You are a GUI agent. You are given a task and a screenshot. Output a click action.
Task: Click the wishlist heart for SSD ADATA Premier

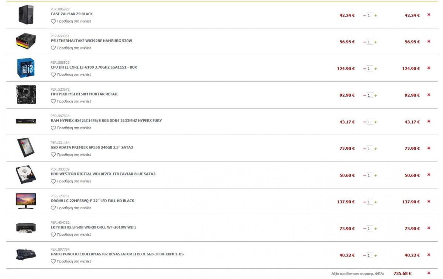click(x=53, y=155)
